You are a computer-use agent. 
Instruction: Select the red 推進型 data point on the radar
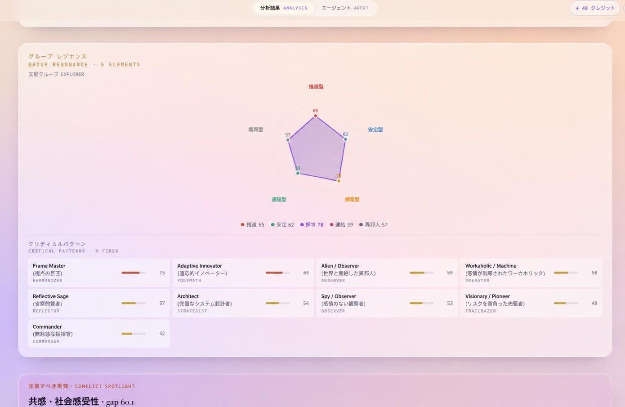click(x=316, y=116)
